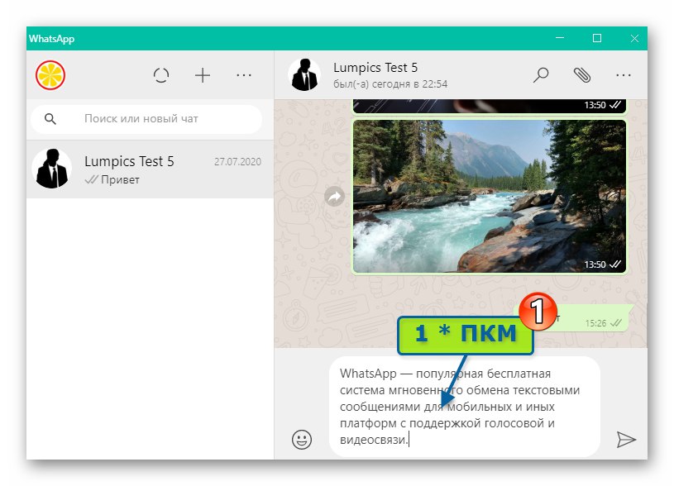
Task: Click the WhatsApp title bar label
Action: (51, 39)
